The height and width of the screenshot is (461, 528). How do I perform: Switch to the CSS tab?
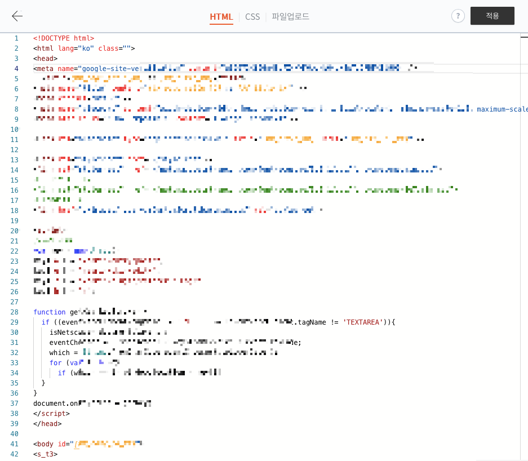252,17
